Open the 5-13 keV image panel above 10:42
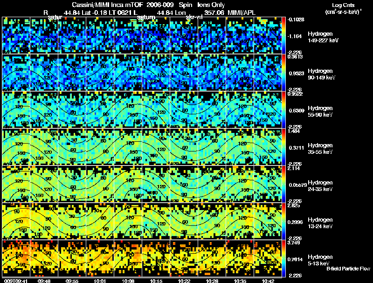The width and height of the screenshot is (373, 283). [x=268, y=258]
